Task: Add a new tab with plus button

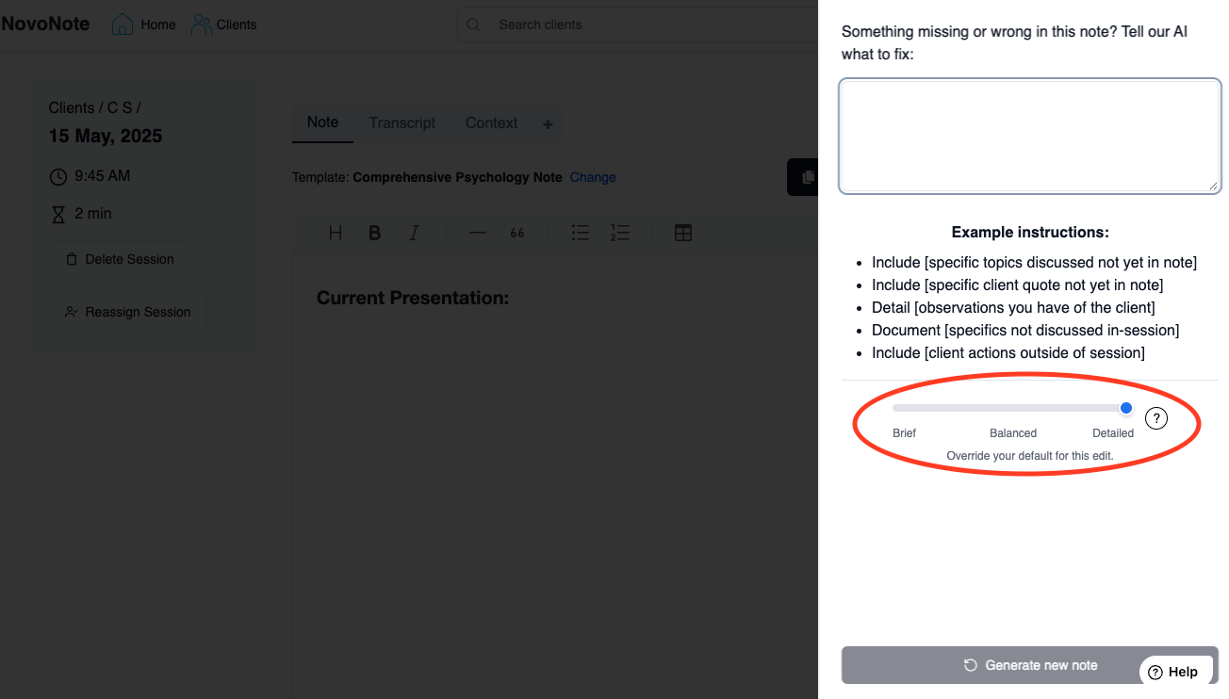Action: 548,124
